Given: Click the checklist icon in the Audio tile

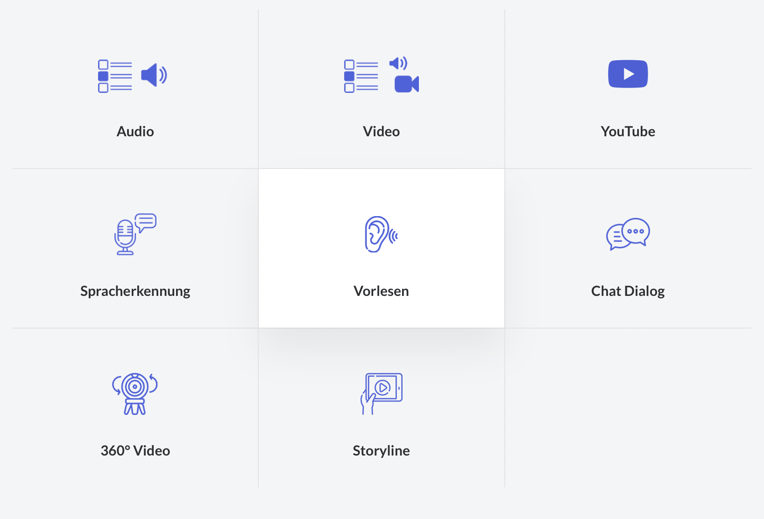Looking at the screenshot, I should (x=115, y=76).
